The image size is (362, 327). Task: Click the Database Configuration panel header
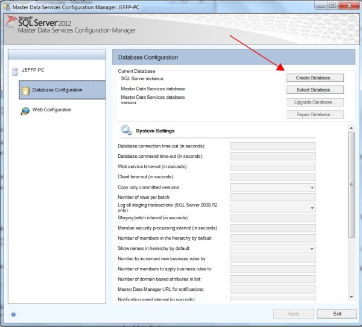pyautogui.click(x=233, y=57)
